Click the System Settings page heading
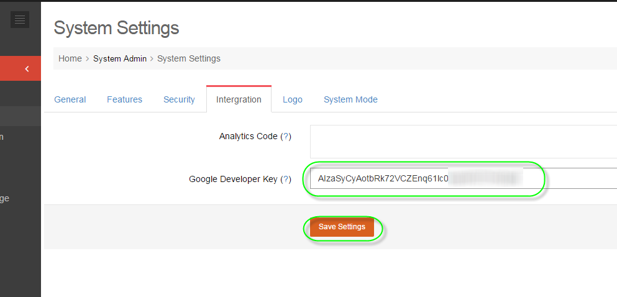Screen dimensions: 617x297 116,27
